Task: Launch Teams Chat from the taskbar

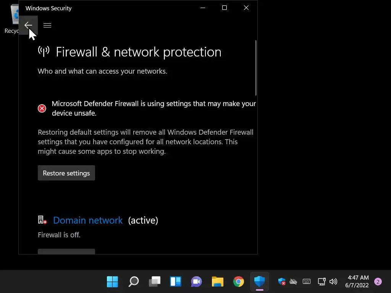Action: tap(197, 282)
